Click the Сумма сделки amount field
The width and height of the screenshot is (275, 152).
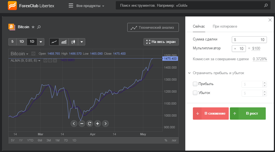point(249,40)
